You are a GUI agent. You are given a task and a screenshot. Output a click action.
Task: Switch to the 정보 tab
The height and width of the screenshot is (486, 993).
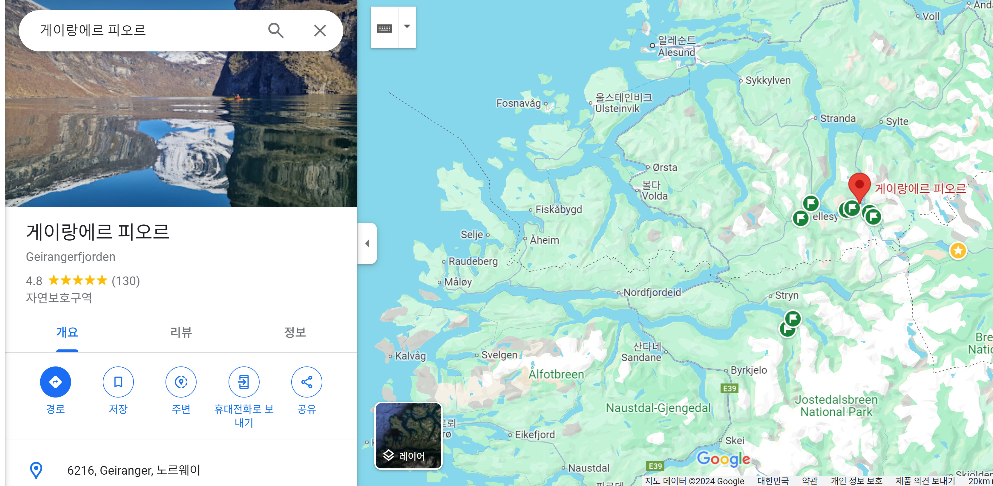click(295, 332)
